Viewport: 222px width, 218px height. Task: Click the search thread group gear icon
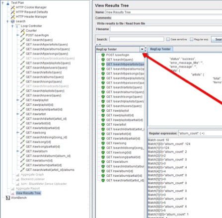13,21
